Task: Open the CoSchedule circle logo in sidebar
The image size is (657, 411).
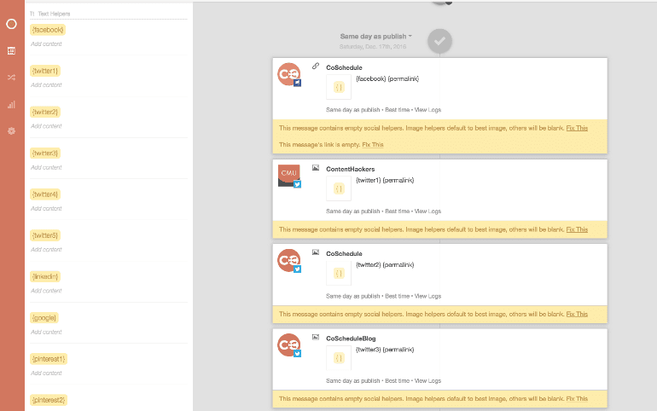Action: pyautogui.click(x=11, y=24)
